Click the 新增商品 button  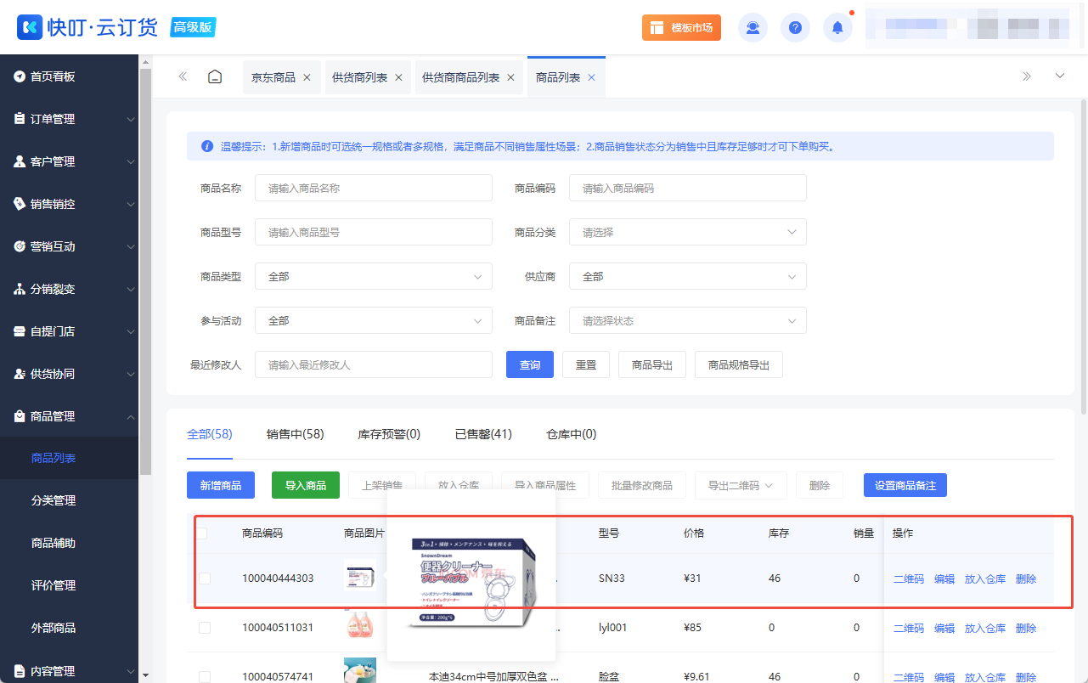pyautogui.click(x=221, y=485)
